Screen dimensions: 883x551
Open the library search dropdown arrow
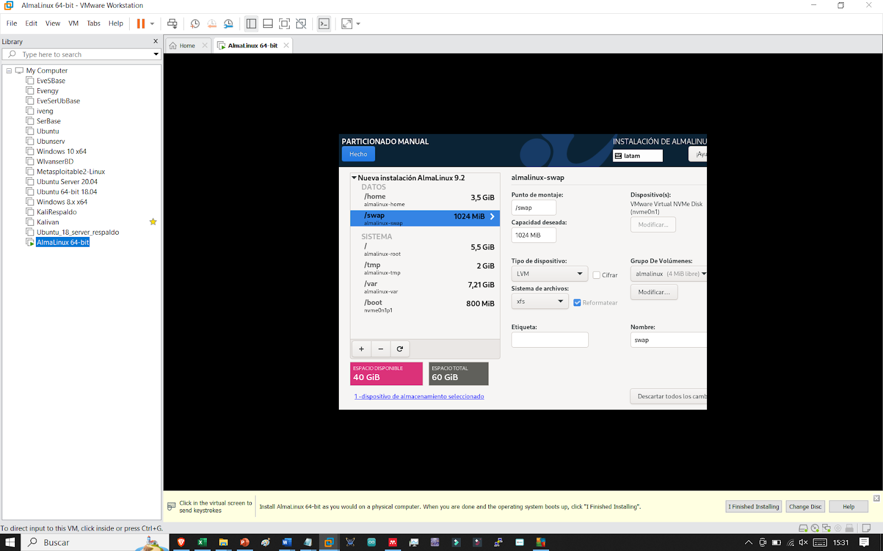[x=156, y=54]
